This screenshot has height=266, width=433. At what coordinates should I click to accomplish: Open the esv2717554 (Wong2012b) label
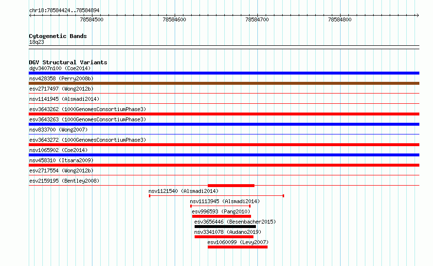[61, 171]
